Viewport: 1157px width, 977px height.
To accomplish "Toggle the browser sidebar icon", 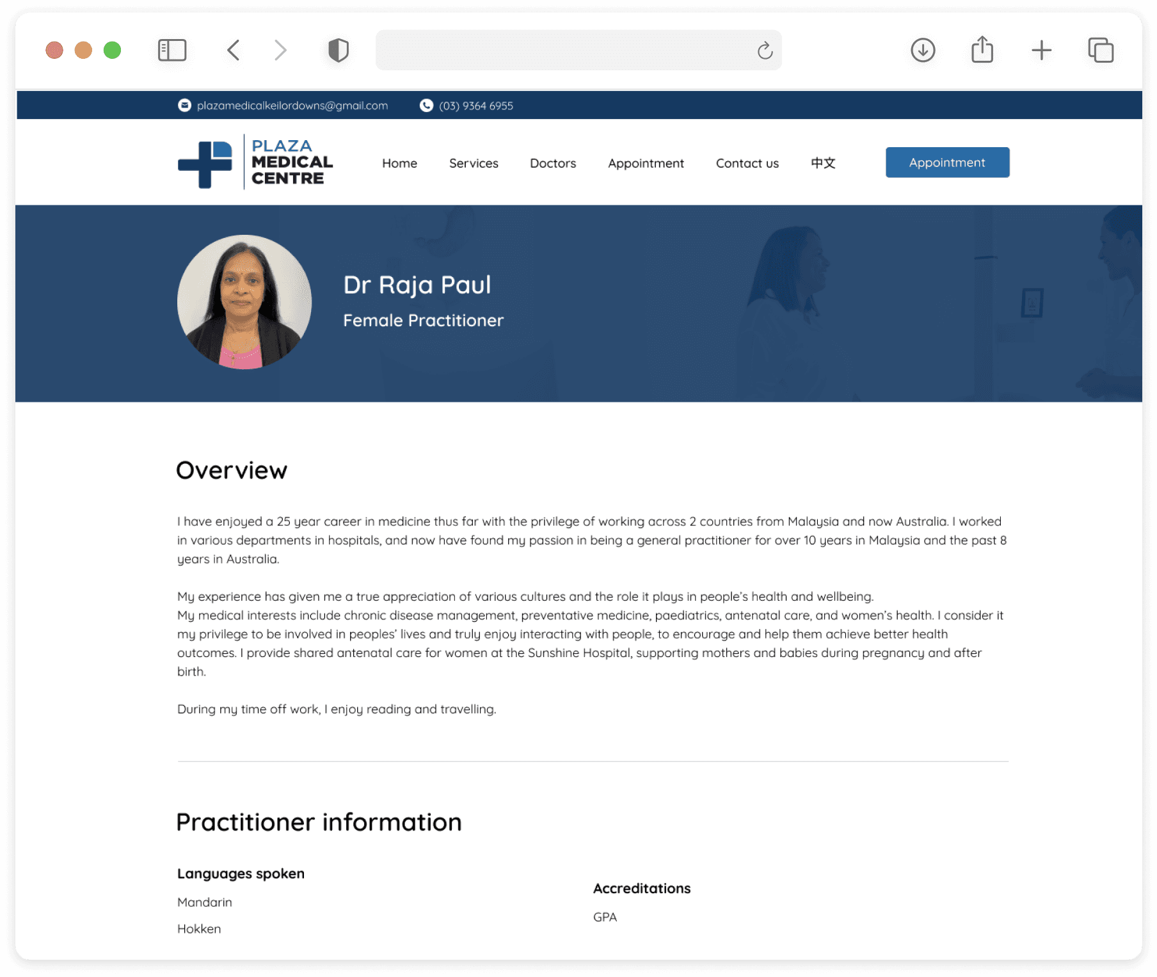I will coord(172,50).
